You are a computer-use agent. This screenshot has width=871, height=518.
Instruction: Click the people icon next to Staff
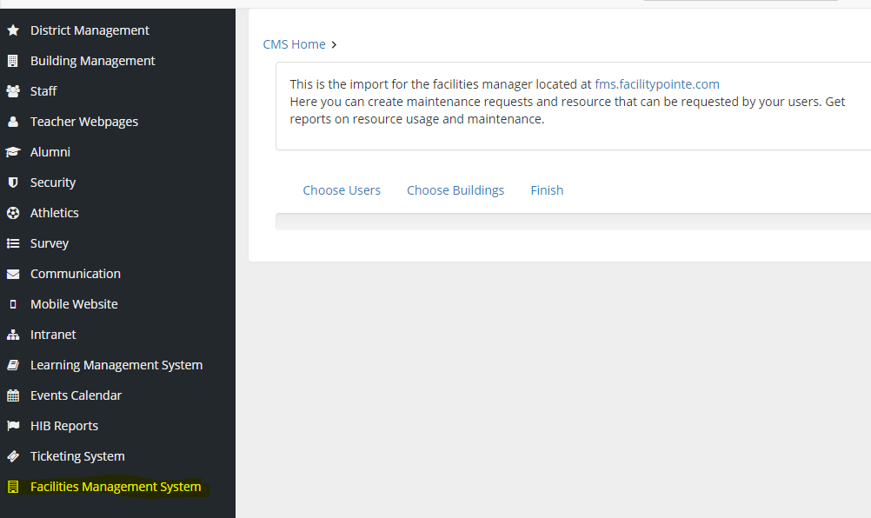[x=13, y=91]
